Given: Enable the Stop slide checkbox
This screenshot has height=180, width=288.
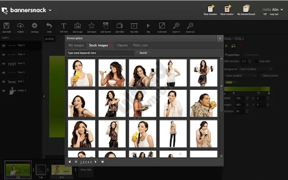Looking at the screenshot, I should (256, 61).
